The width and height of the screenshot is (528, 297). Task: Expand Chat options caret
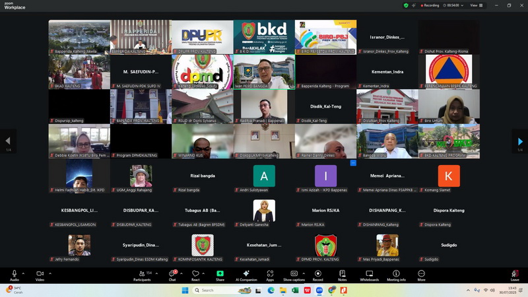[181, 273]
